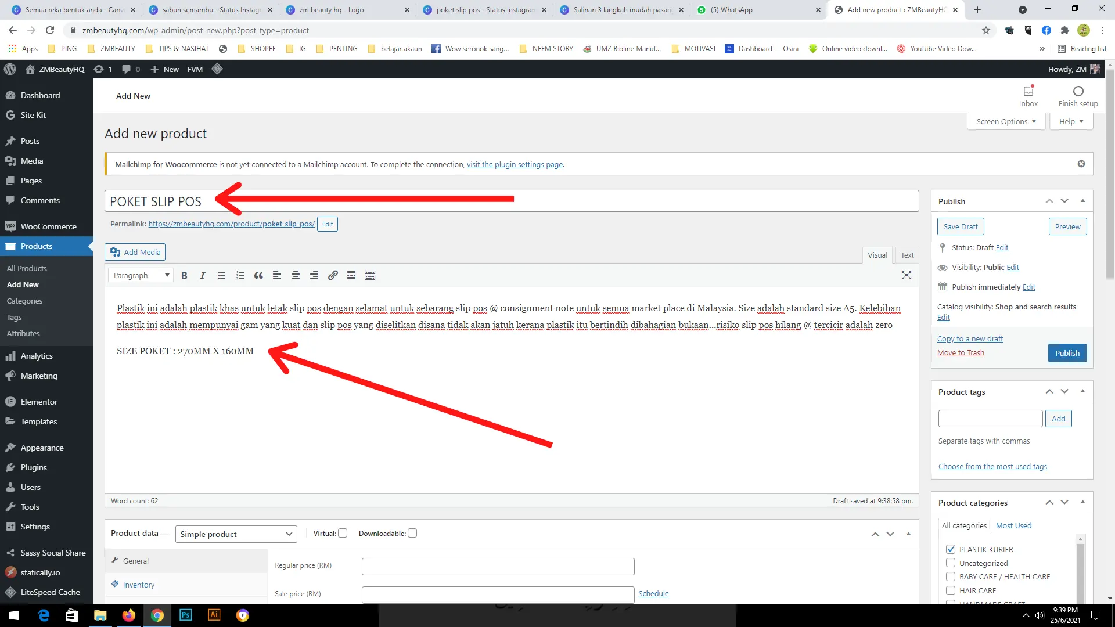Open the WooCommerce Inbox
The width and height of the screenshot is (1115, 627).
[1028, 96]
